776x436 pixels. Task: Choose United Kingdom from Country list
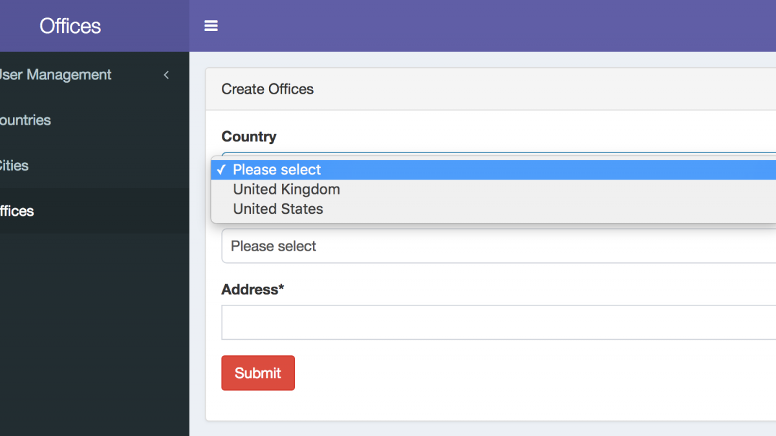point(493,189)
